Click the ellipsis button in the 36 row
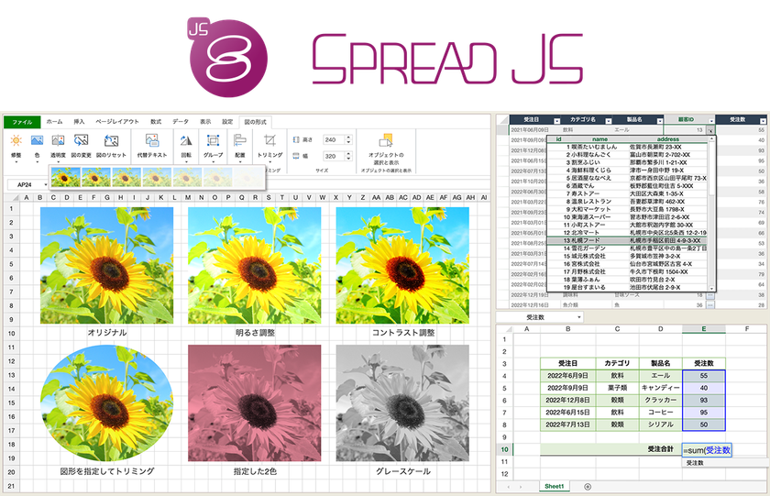The width and height of the screenshot is (770, 496). [x=710, y=305]
